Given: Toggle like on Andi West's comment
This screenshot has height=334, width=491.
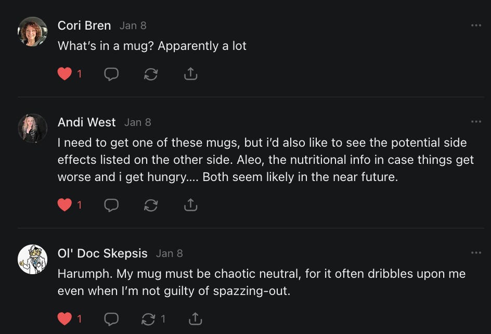Looking at the screenshot, I should click(x=64, y=205).
